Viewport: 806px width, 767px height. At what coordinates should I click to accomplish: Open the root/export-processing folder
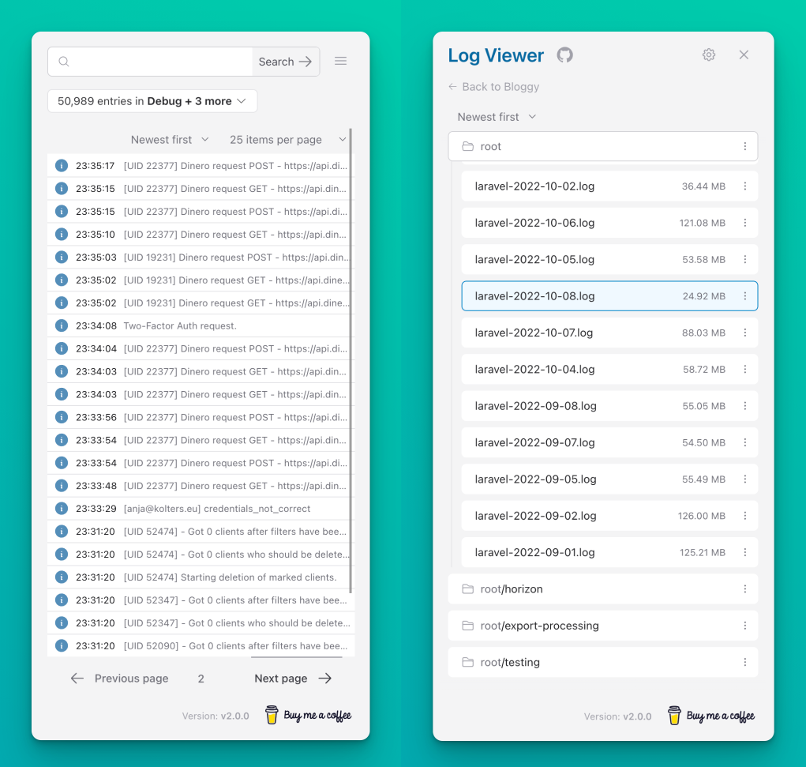(538, 625)
